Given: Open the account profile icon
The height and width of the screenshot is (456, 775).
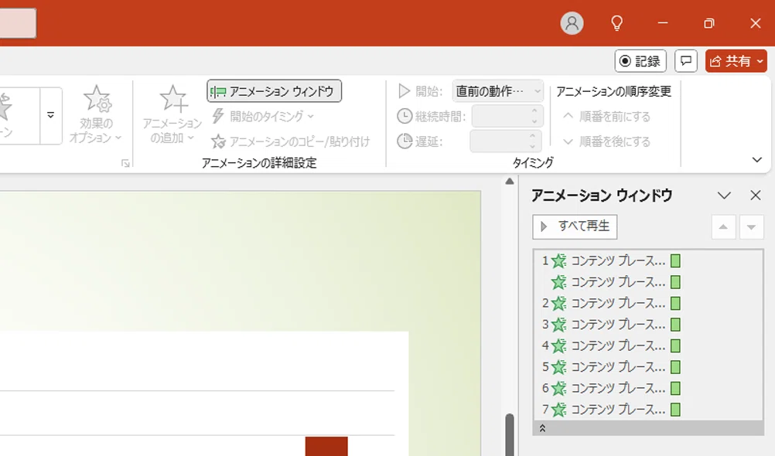Looking at the screenshot, I should pyautogui.click(x=572, y=23).
